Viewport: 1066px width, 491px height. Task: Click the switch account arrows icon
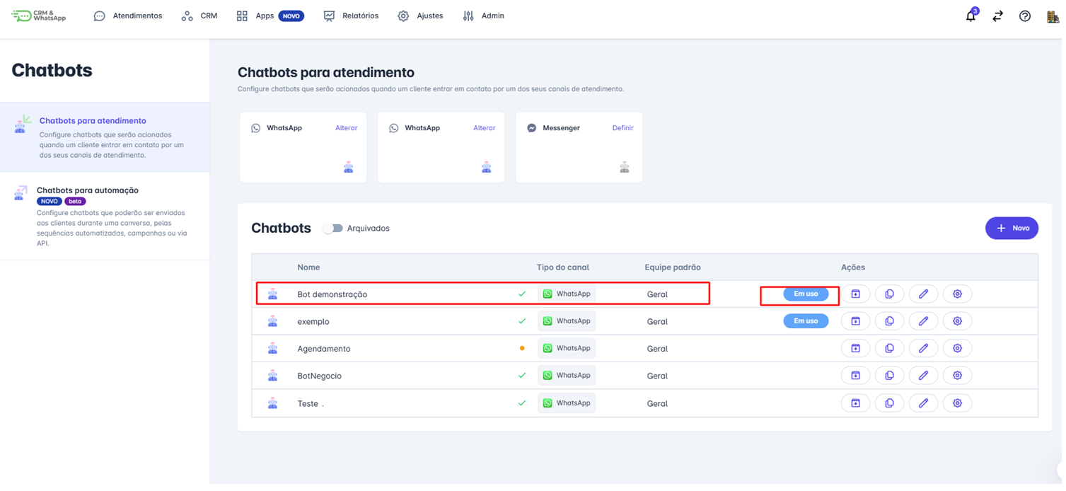(x=997, y=16)
